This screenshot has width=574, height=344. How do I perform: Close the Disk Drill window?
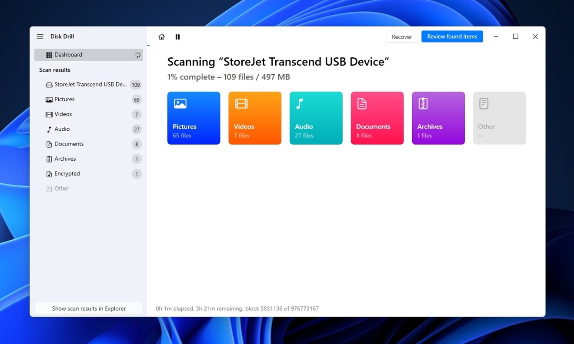[x=535, y=36]
